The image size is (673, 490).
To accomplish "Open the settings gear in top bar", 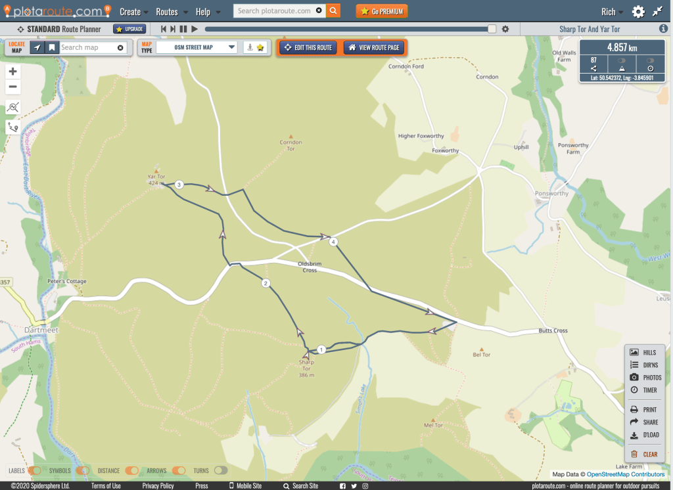I will [638, 12].
